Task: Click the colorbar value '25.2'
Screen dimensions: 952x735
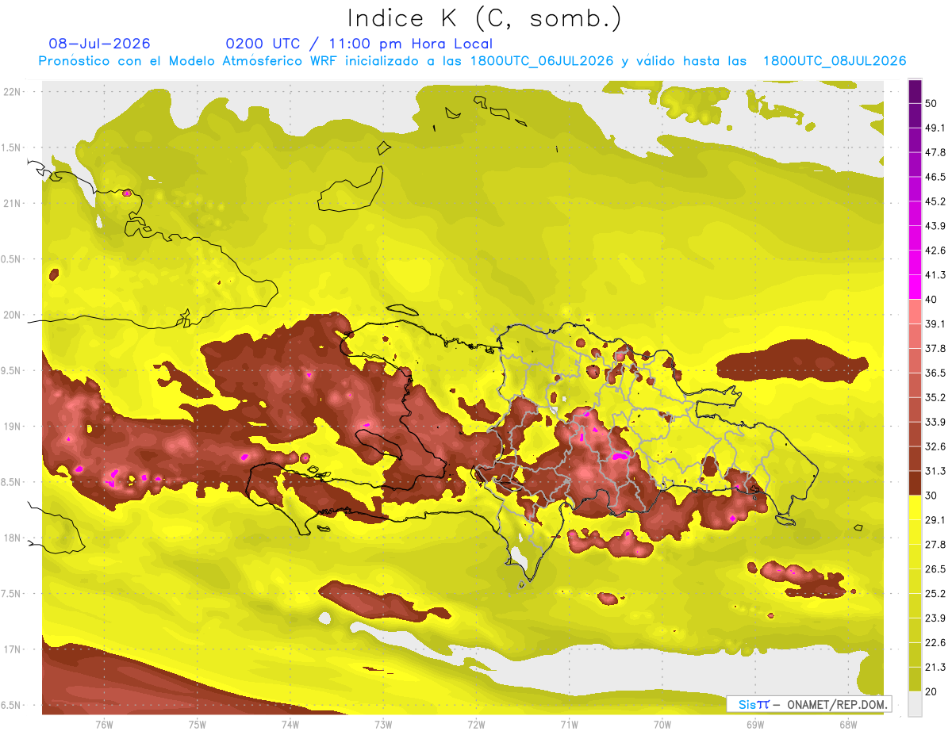Action: pos(935,594)
